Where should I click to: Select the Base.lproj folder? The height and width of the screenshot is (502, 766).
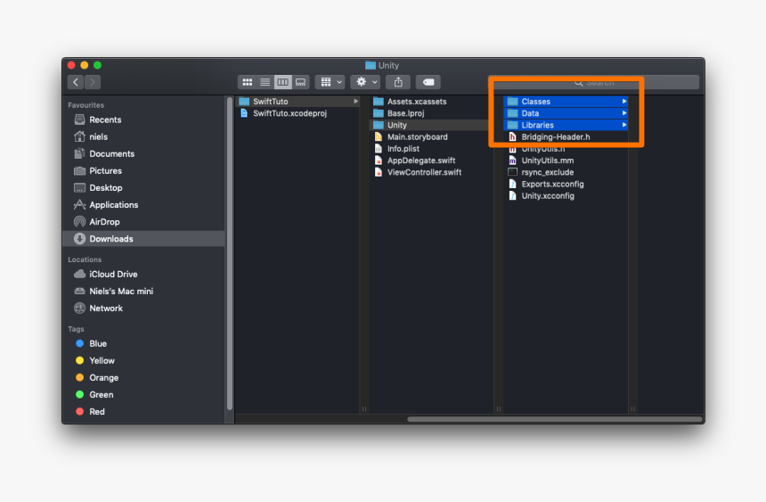(x=431, y=113)
